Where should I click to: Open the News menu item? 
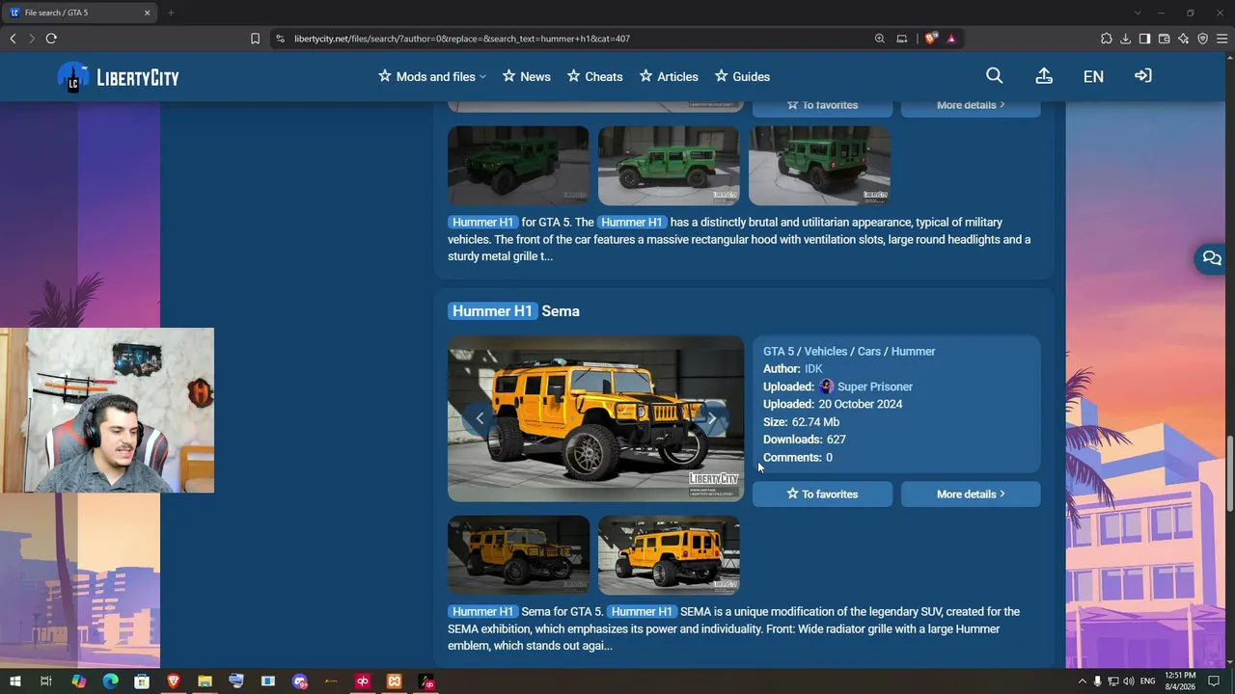pyautogui.click(x=526, y=76)
